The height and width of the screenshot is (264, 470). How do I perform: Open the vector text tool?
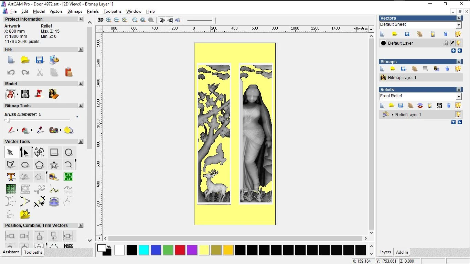[x=11, y=177]
